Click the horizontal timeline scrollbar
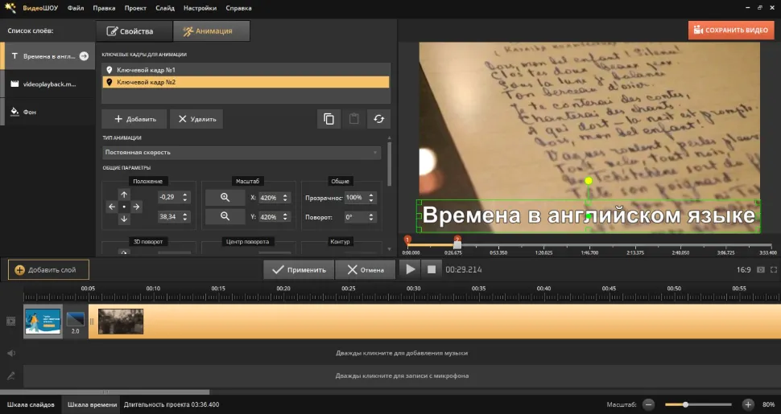 pyautogui.click(x=105, y=392)
